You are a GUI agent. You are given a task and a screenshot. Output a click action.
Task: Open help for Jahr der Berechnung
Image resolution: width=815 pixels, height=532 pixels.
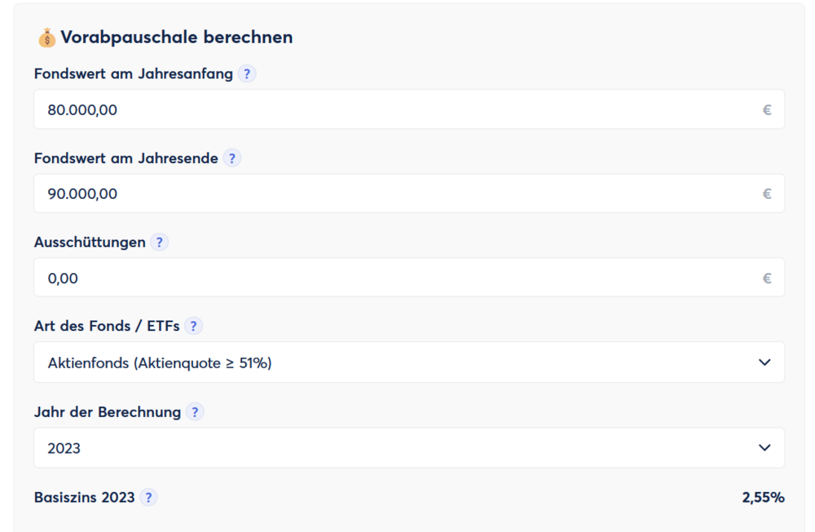tap(195, 412)
